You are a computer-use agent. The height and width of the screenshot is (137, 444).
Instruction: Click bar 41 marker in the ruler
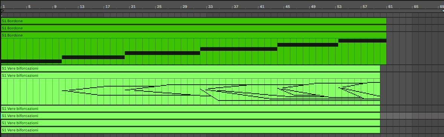pos(262,6)
